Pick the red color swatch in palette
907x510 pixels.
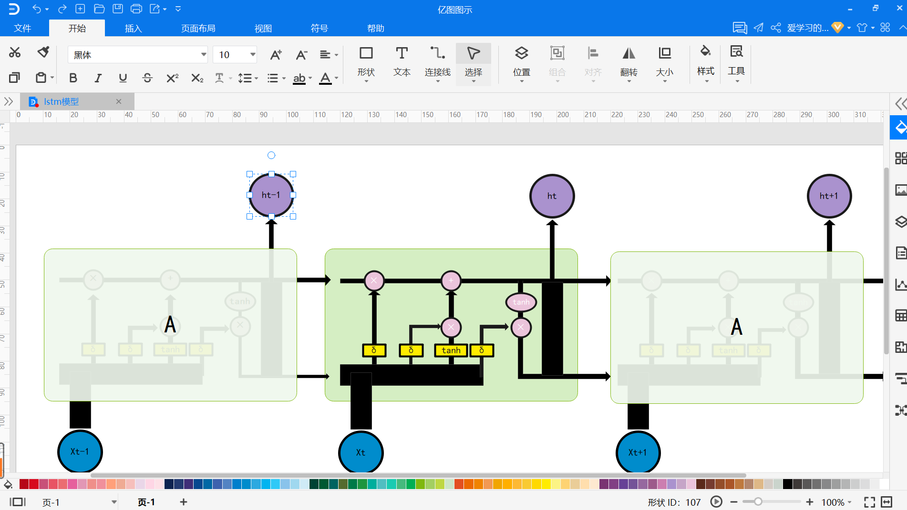pos(33,484)
